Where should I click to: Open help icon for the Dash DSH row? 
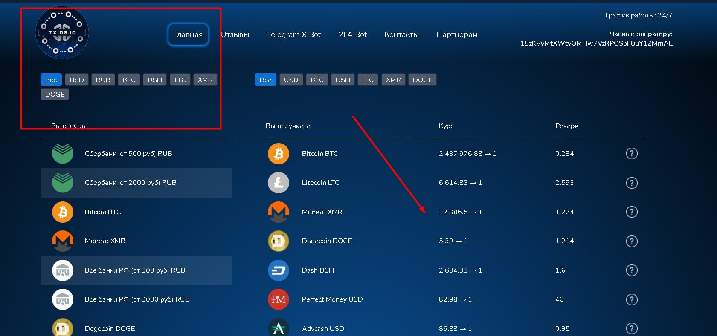coord(632,270)
